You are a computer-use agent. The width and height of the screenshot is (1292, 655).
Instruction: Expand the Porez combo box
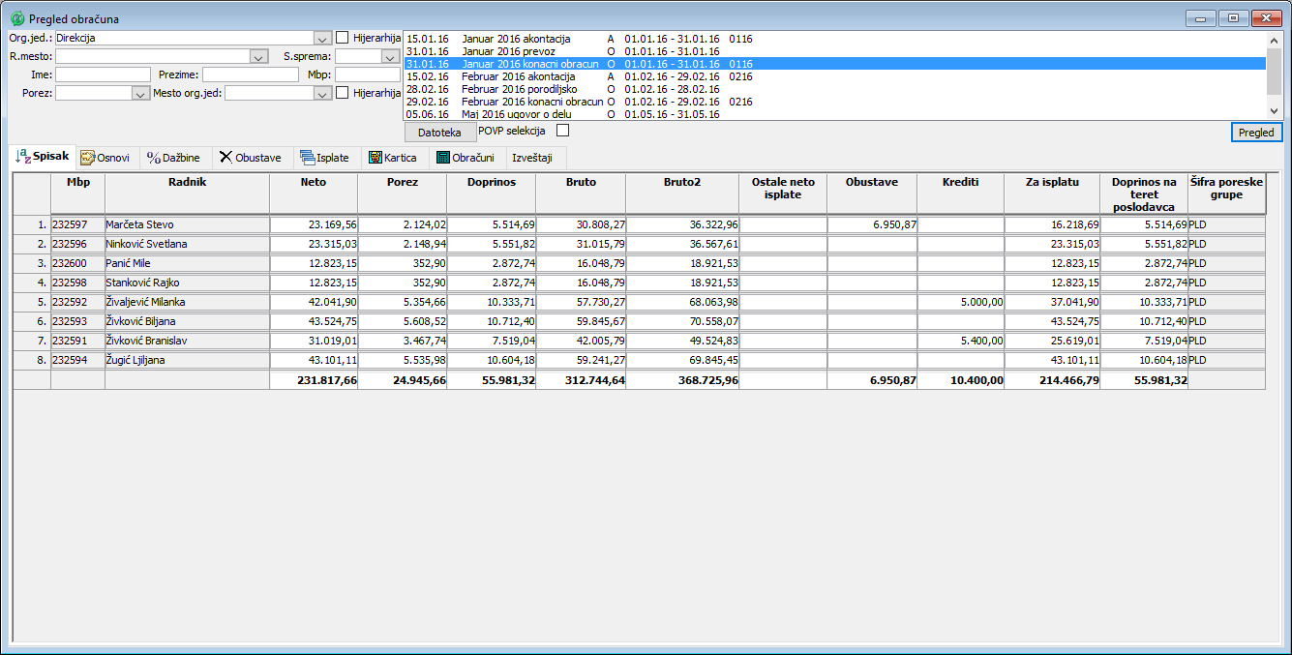(138, 93)
